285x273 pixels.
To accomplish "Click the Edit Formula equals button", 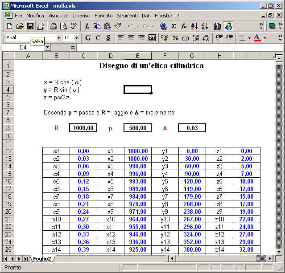I will (x=73, y=48).
